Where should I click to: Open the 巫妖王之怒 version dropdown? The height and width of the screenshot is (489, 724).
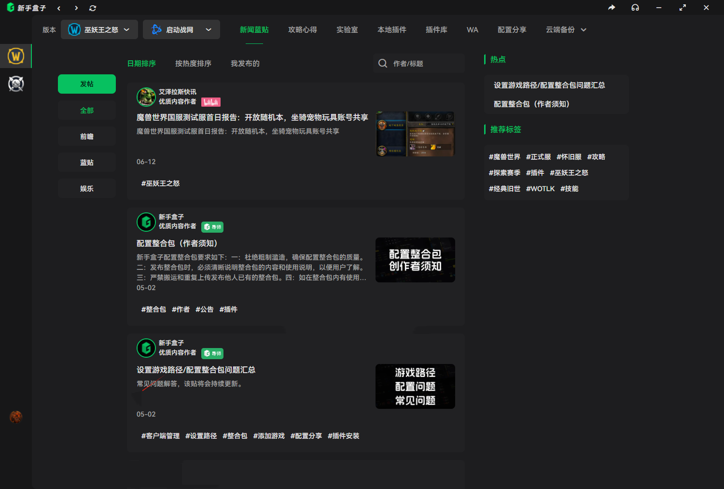pyautogui.click(x=99, y=29)
